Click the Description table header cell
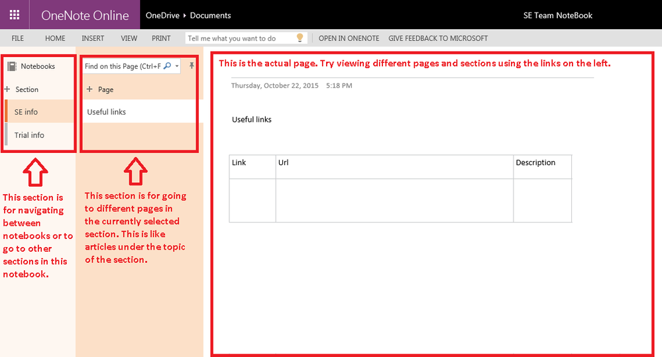The width and height of the screenshot is (662, 357). [543, 167]
